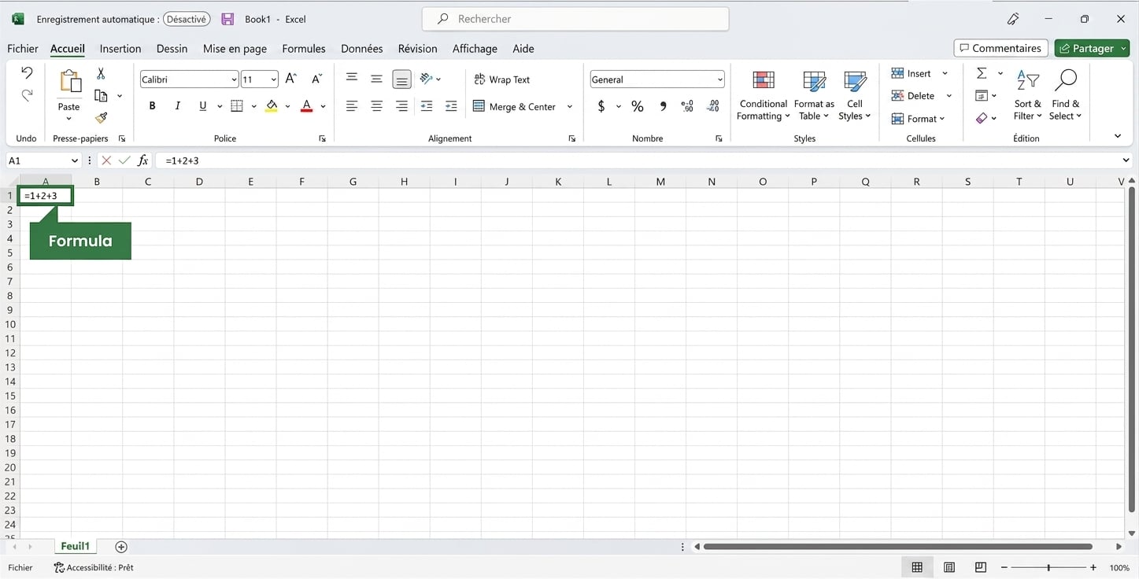Image resolution: width=1139 pixels, height=579 pixels.
Task: Switch to the Formules tab
Action: [x=304, y=48]
